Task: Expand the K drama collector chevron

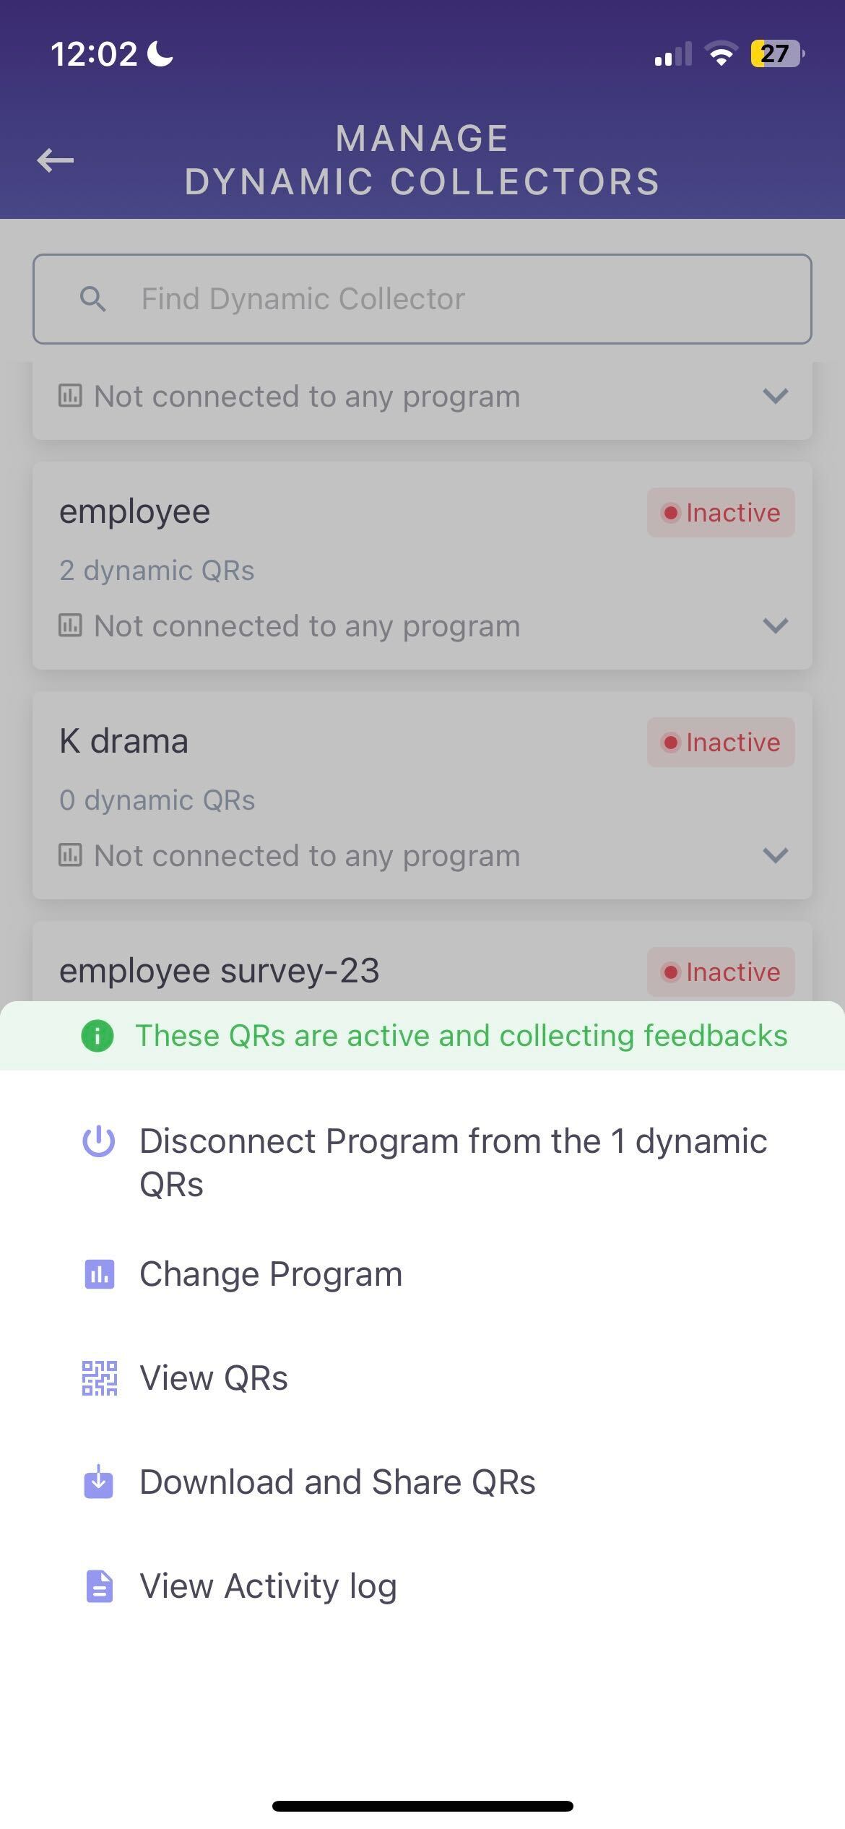Action: click(x=775, y=855)
